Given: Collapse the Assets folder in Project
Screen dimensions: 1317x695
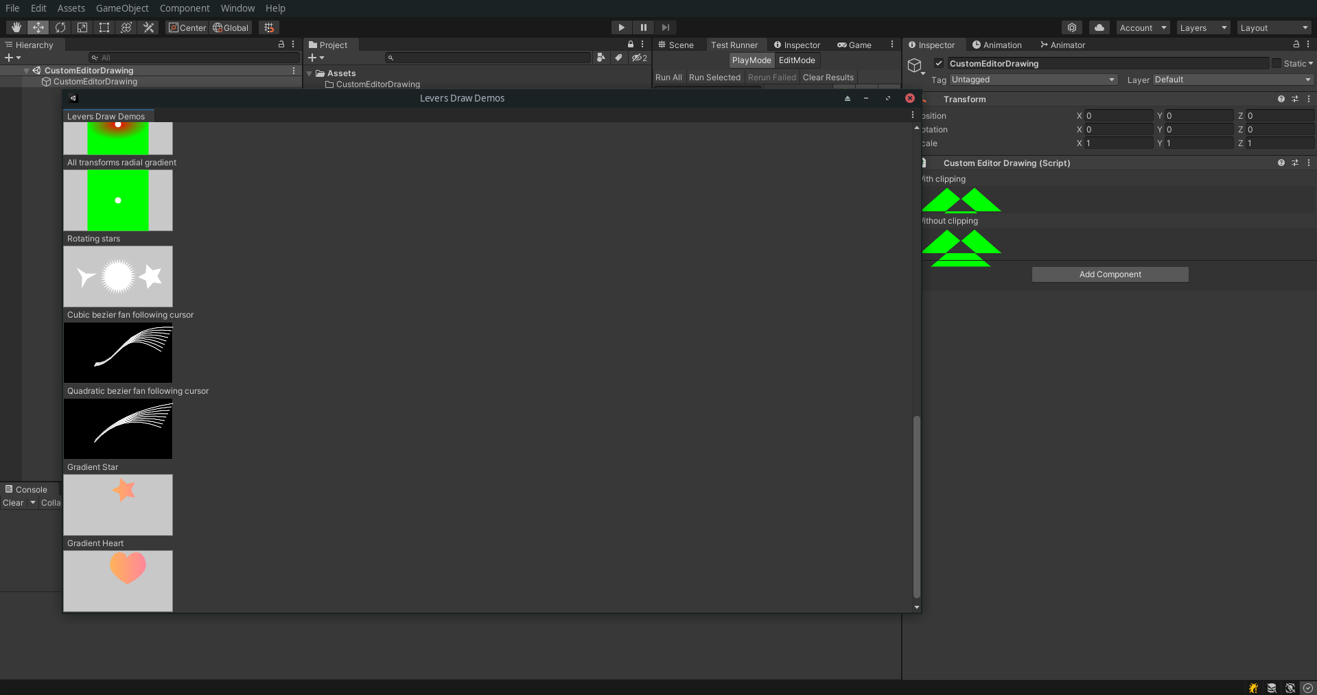Looking at the screenshot, I should coord(308,73).
